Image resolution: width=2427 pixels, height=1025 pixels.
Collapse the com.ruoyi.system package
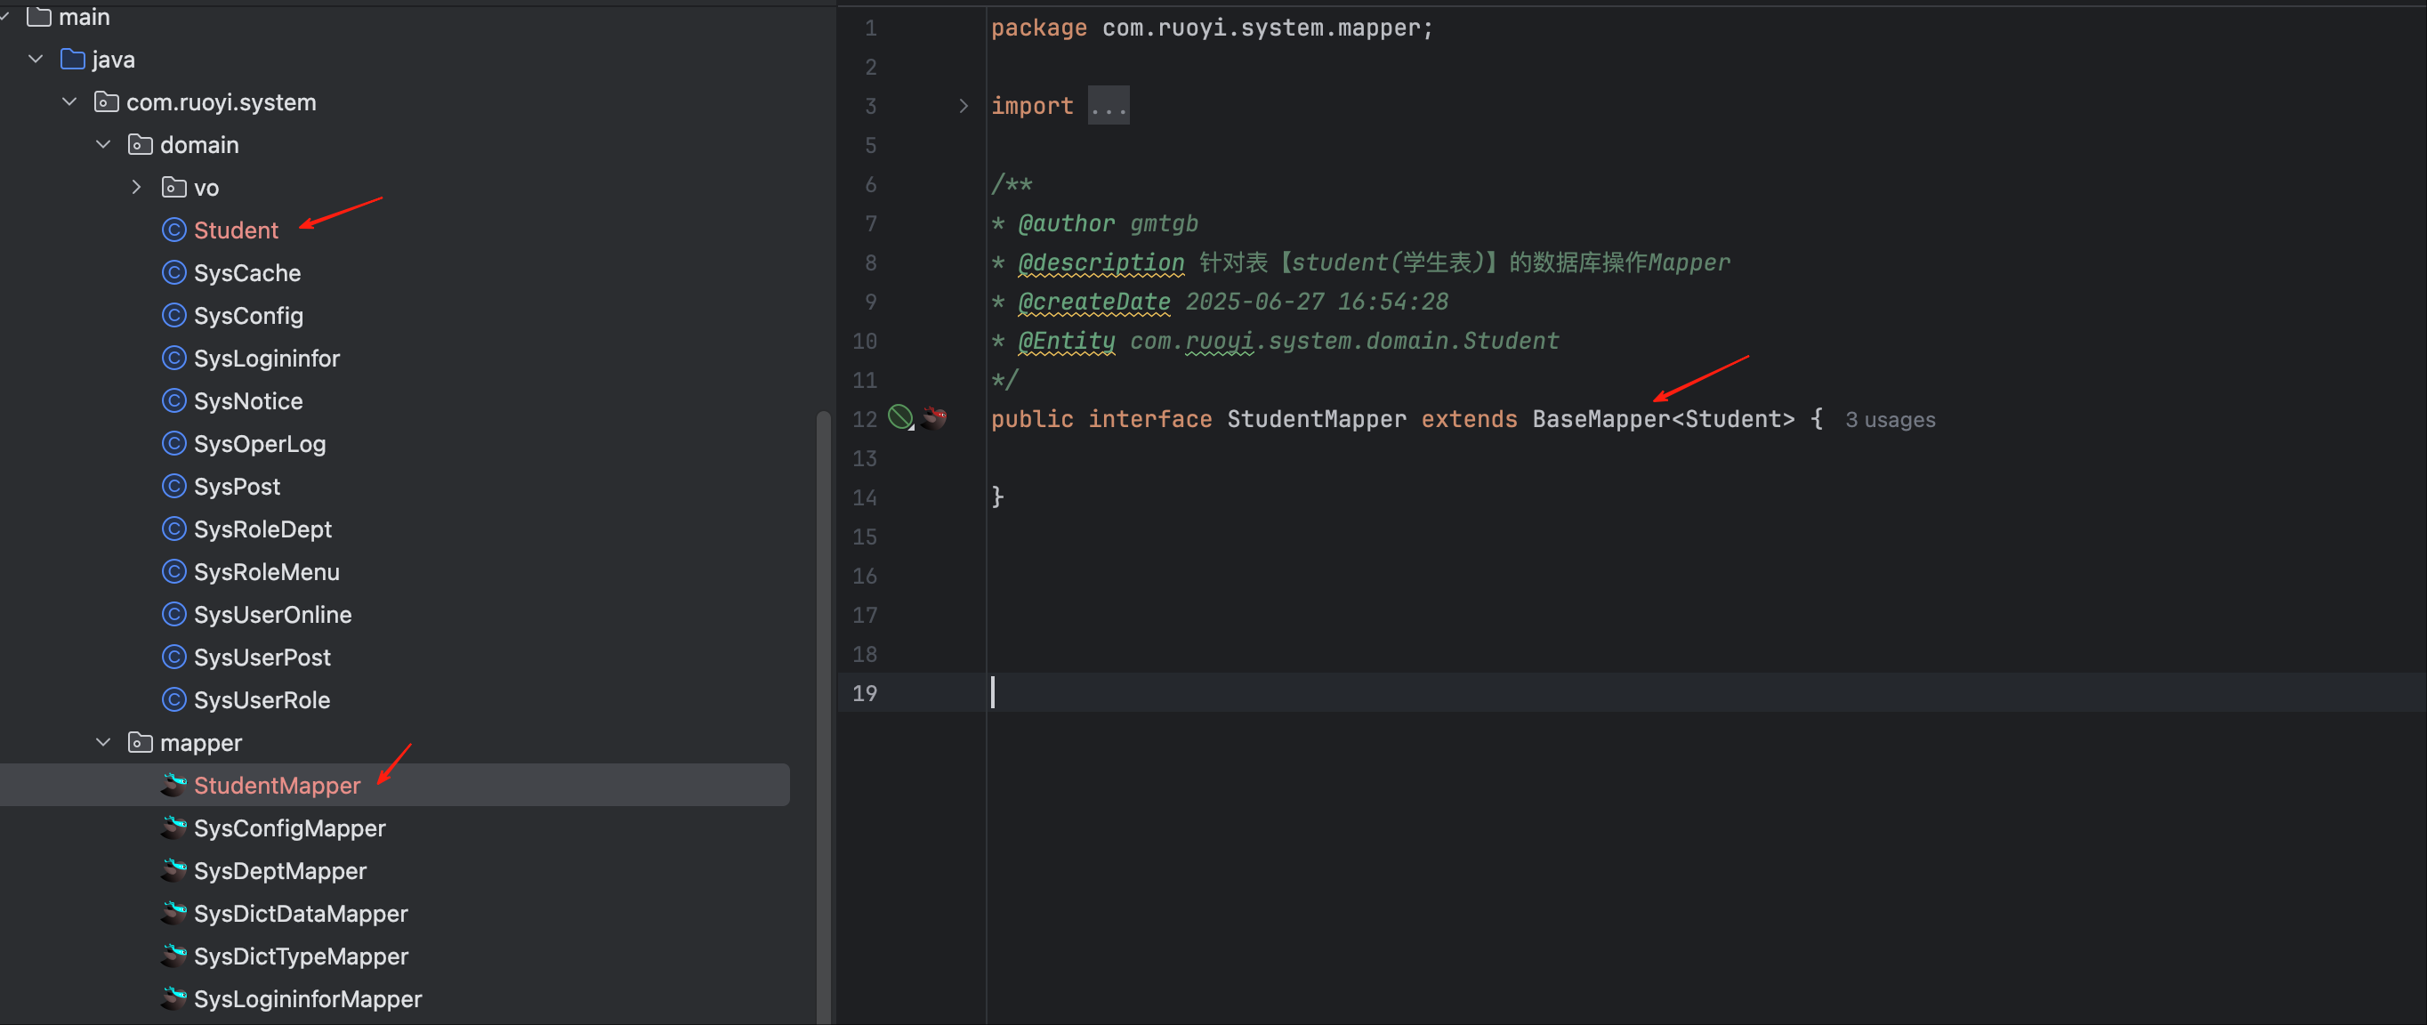pos(69,101)
